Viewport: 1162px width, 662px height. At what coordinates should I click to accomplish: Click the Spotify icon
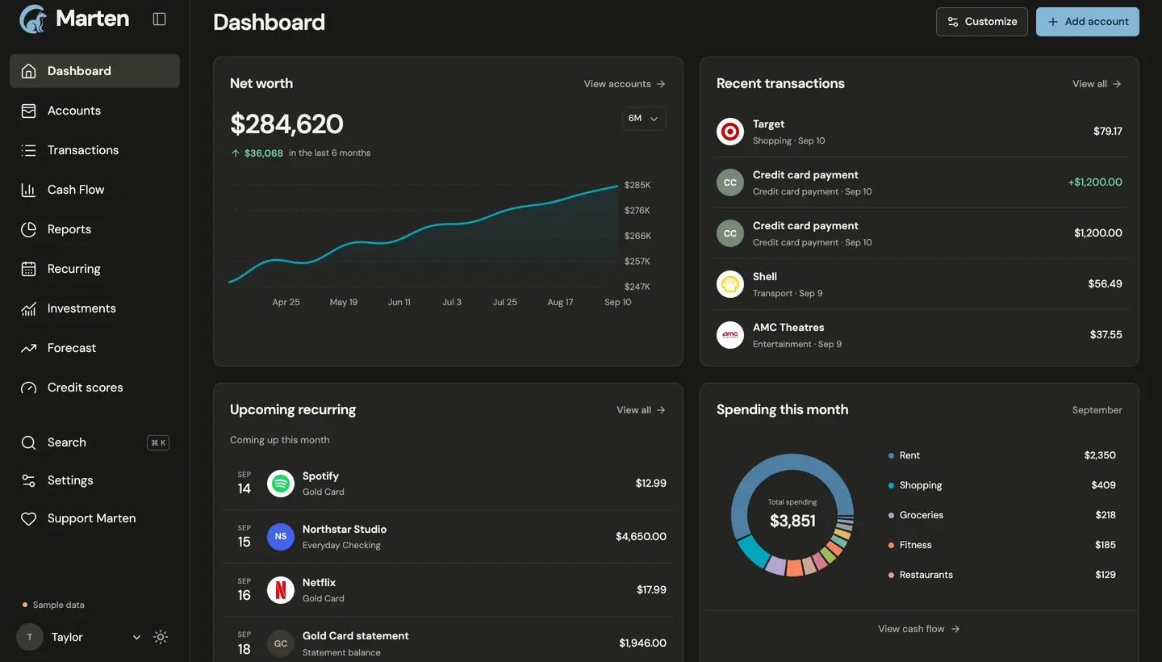281,484
